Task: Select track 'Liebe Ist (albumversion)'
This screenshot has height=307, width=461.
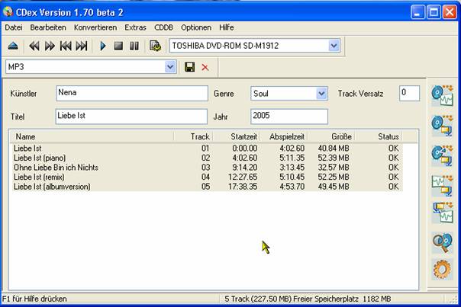Action: tap(206, 187)
